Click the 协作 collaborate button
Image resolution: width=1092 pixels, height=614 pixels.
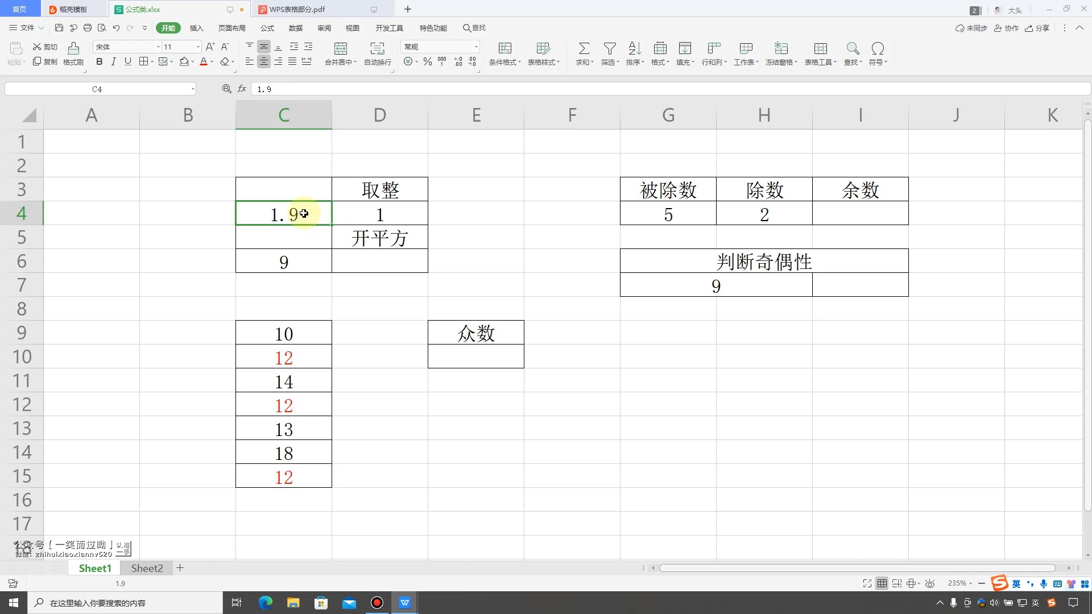pyautogui.click(x=1006, y=28)
